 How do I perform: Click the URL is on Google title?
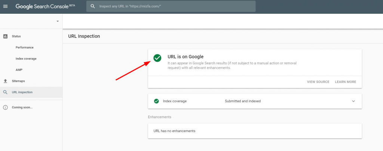coord(186,57)
